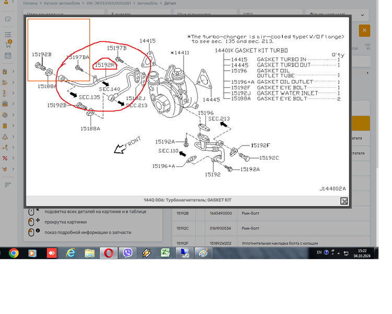Open Opera browser from the taskbar

[109, 253]
